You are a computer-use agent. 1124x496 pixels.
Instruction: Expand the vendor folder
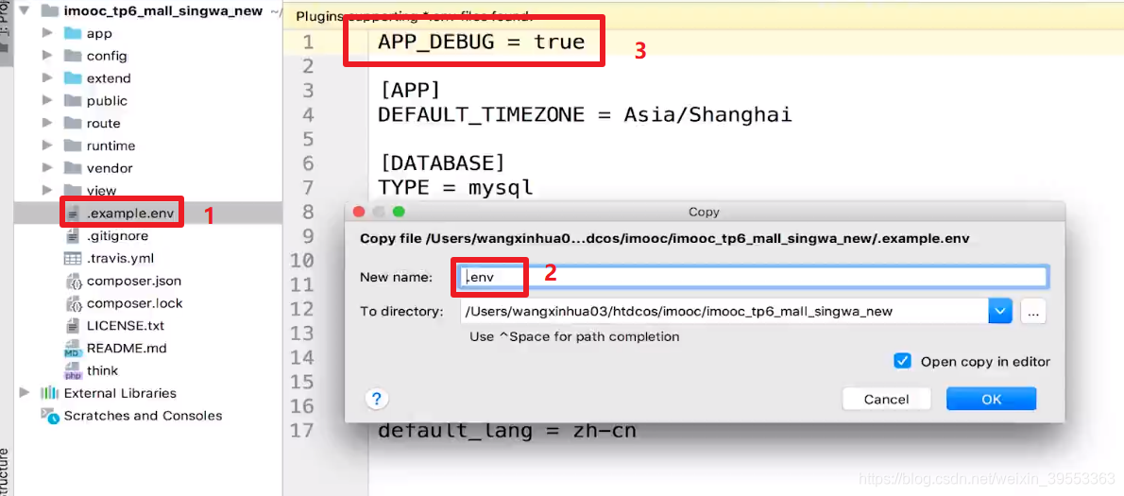[x=47, y=168]
